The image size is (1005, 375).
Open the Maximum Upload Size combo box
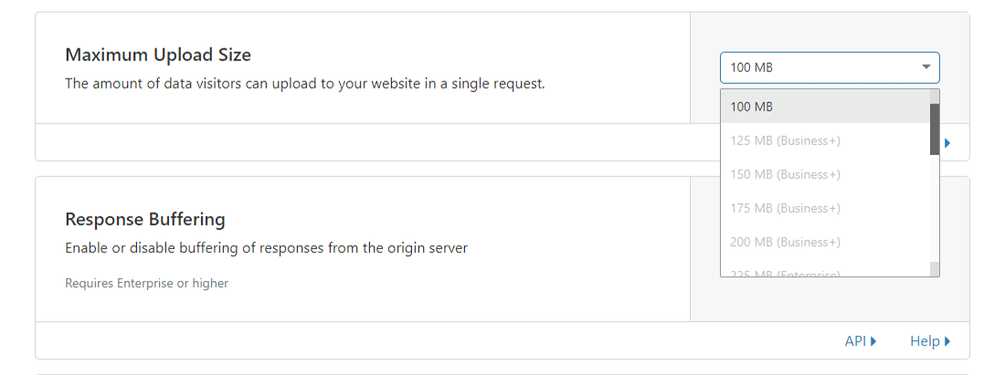(x=829, y=68)
